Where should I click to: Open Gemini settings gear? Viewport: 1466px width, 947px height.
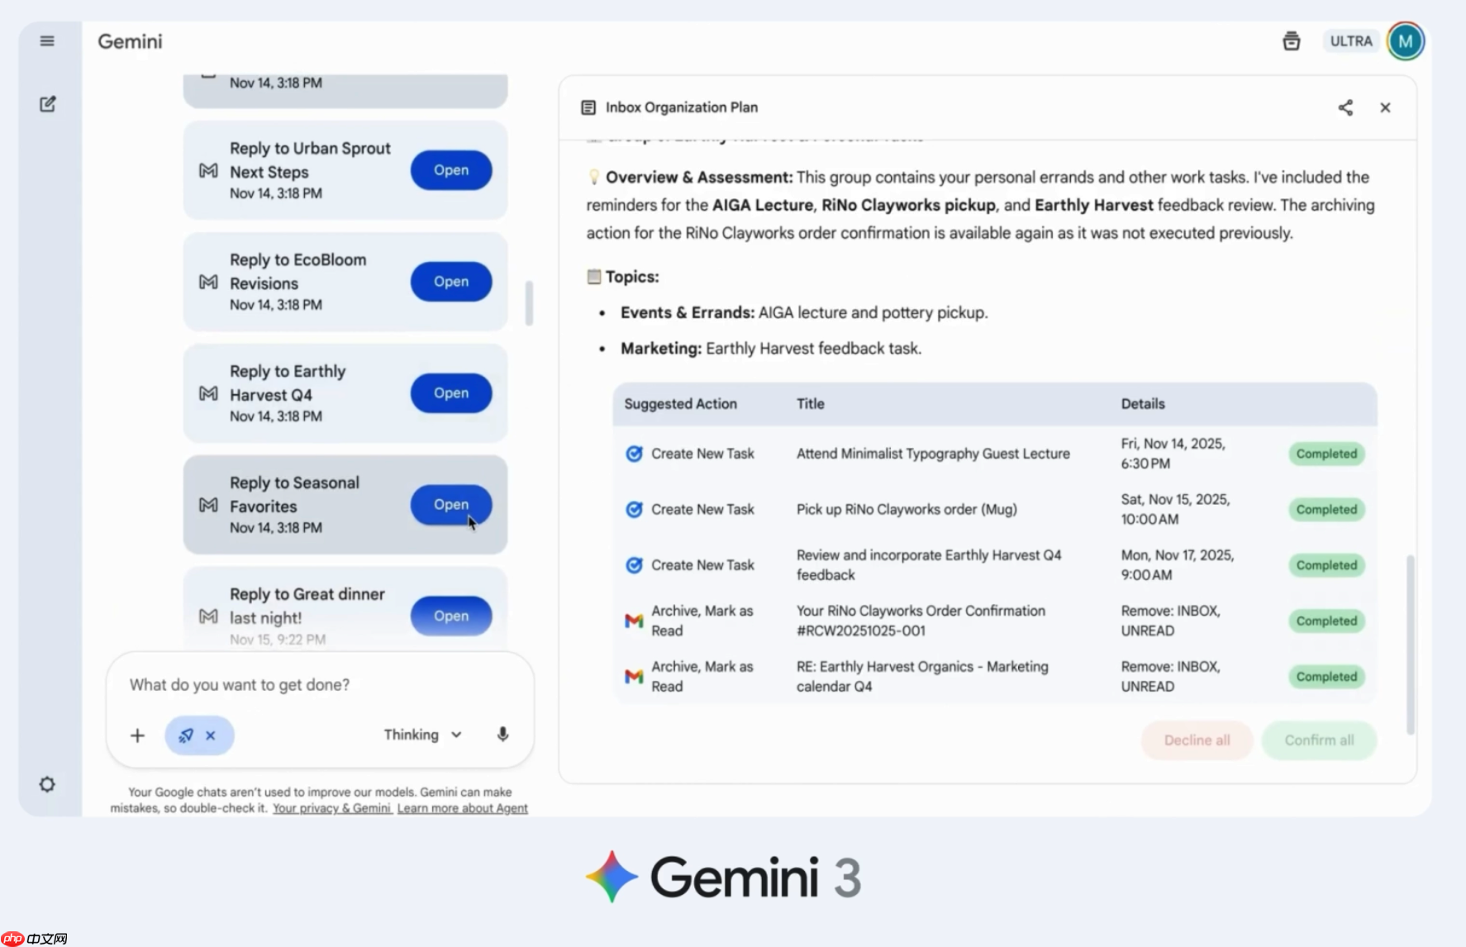tap(47, 783)
